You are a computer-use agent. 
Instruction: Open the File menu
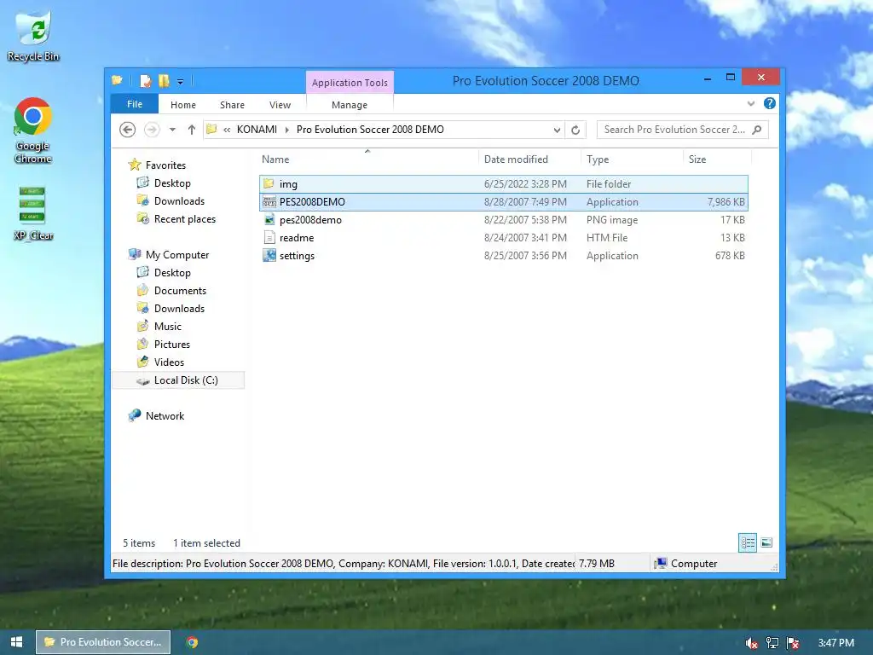click(135, 104)
